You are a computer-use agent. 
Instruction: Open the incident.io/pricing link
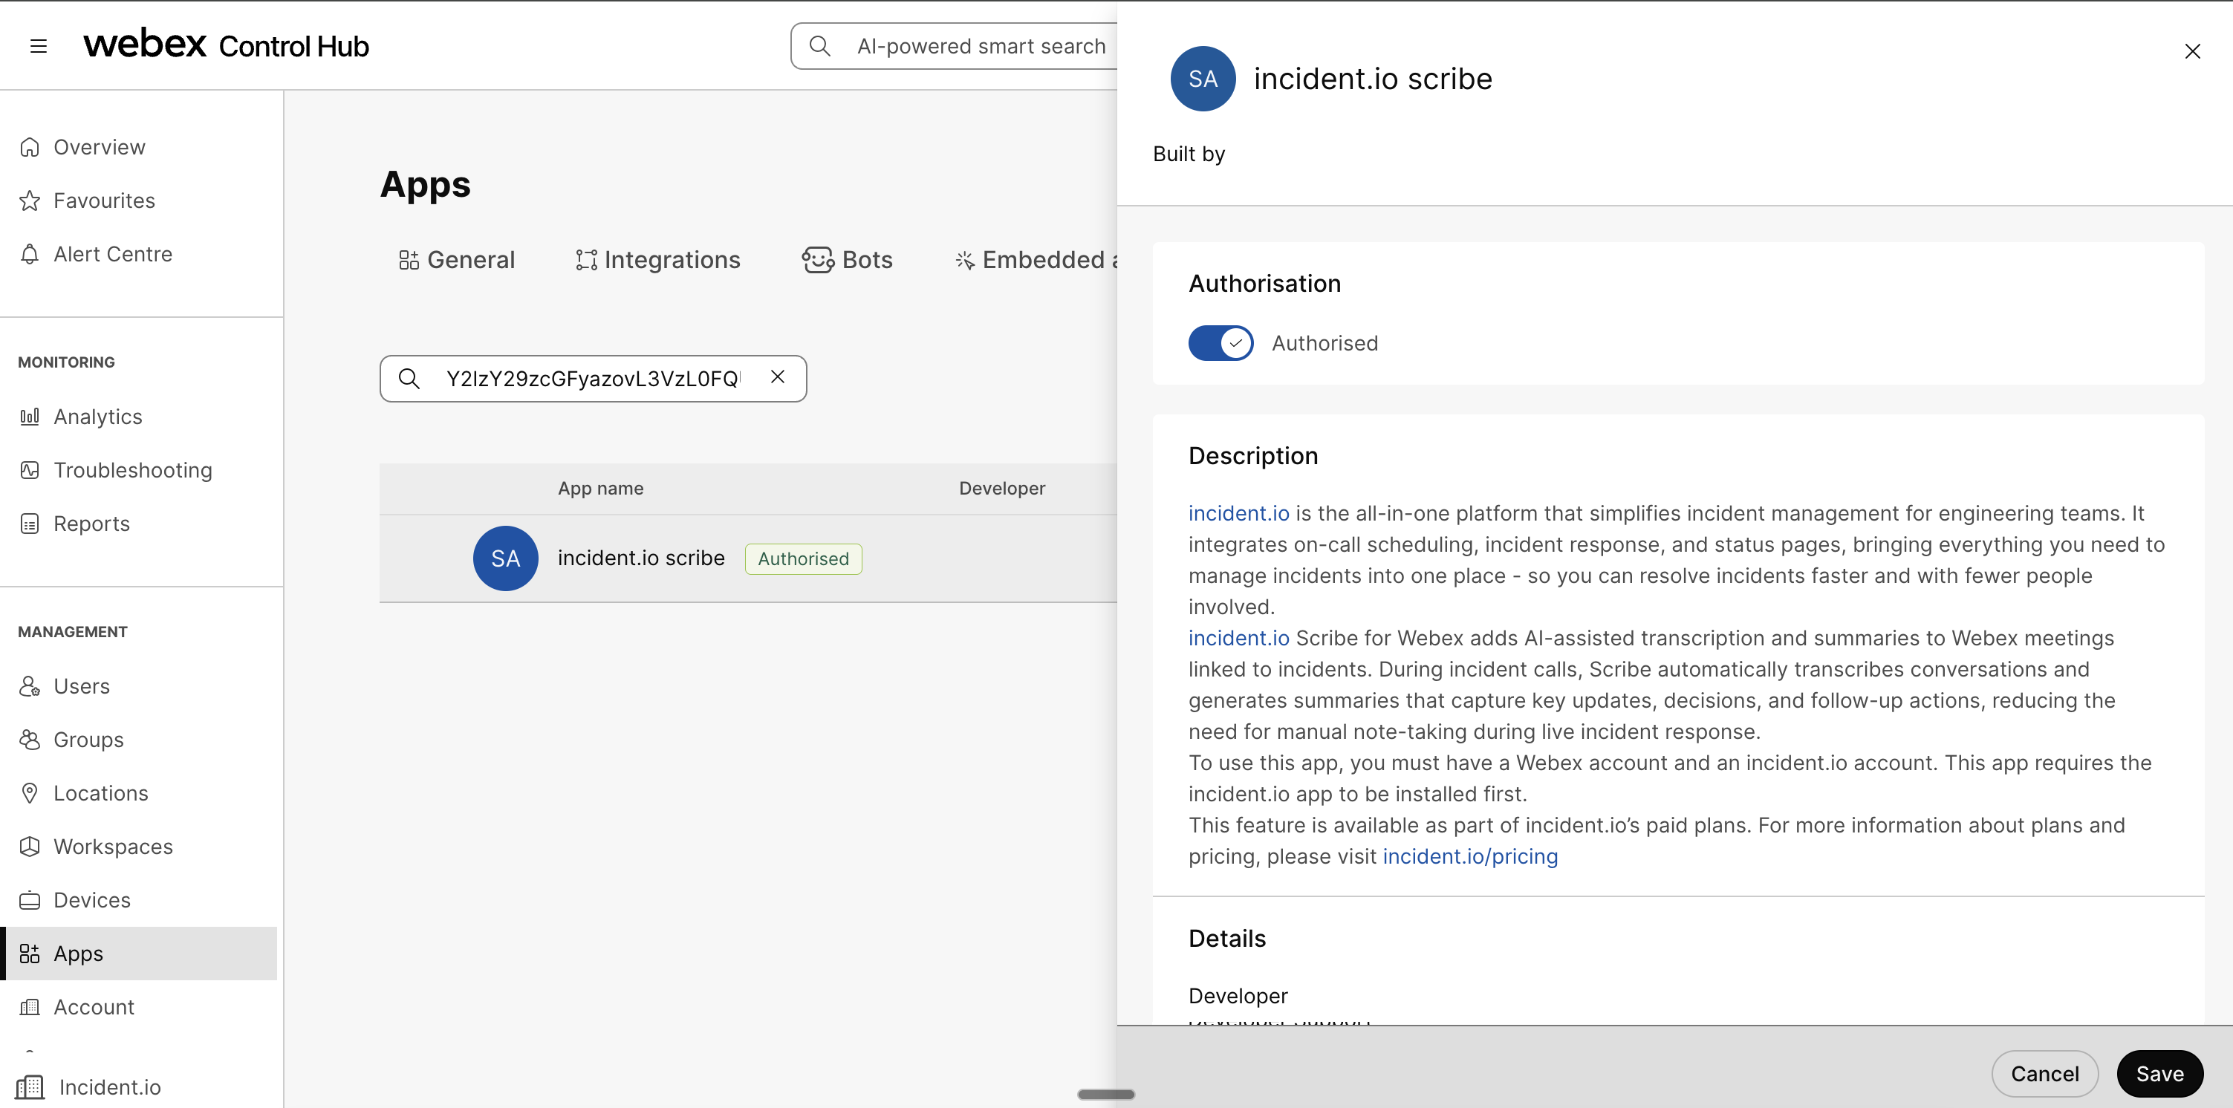(1469, 857)
